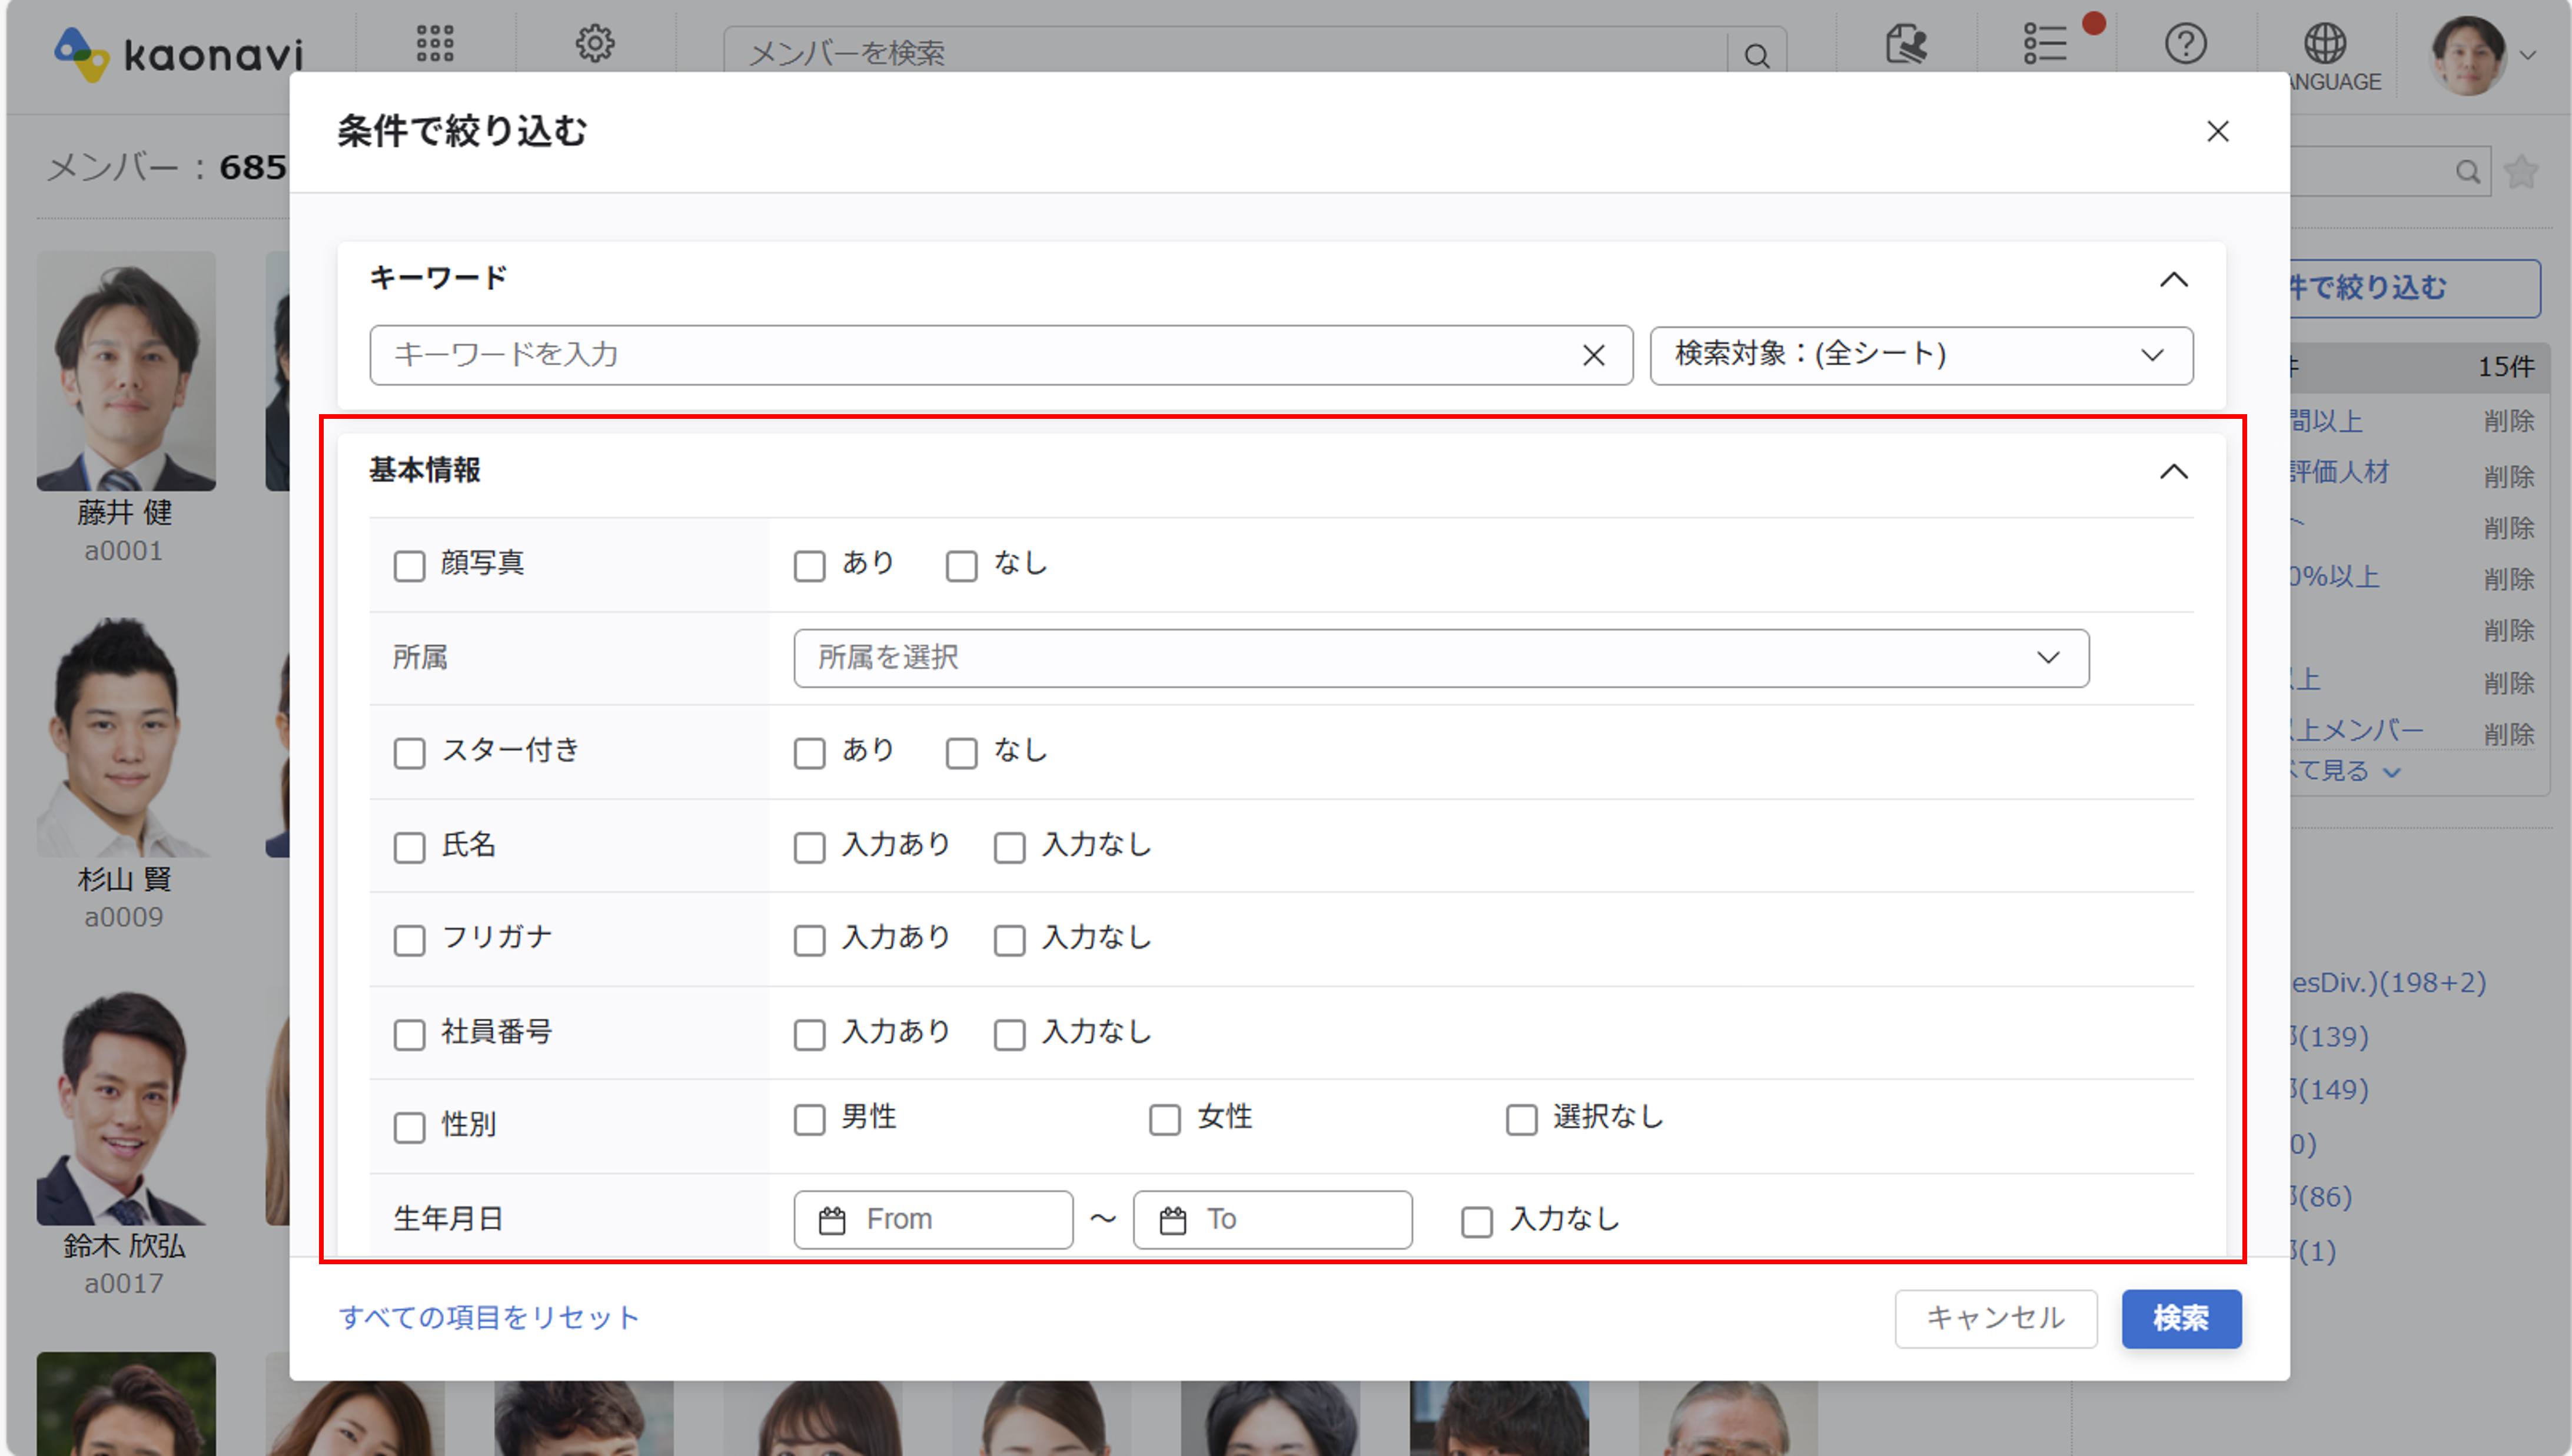Click the LANGUAGE globe icon
Viewport: 2572px width, 1456px height.
2324,44
